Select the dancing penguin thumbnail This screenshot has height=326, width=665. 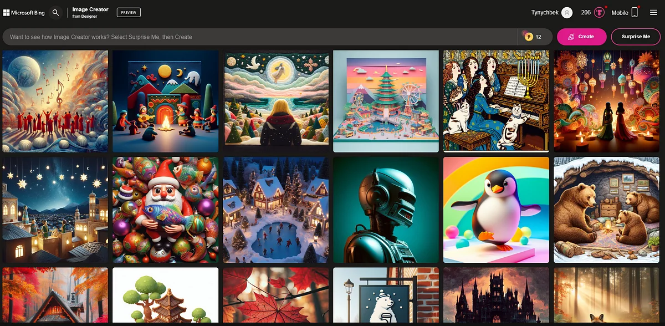click(x=496, y=210)
